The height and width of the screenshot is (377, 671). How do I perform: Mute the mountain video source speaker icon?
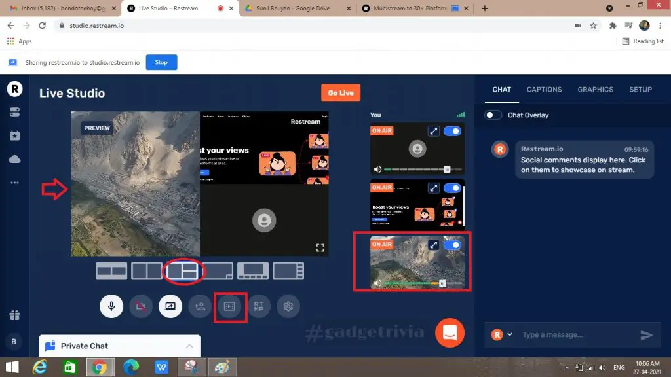[377, 283]
